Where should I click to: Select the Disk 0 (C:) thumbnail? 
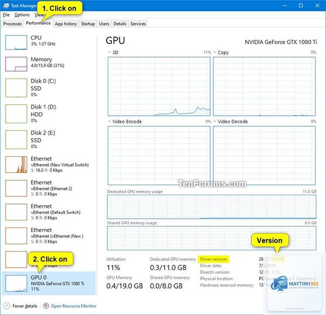(16, 88)
